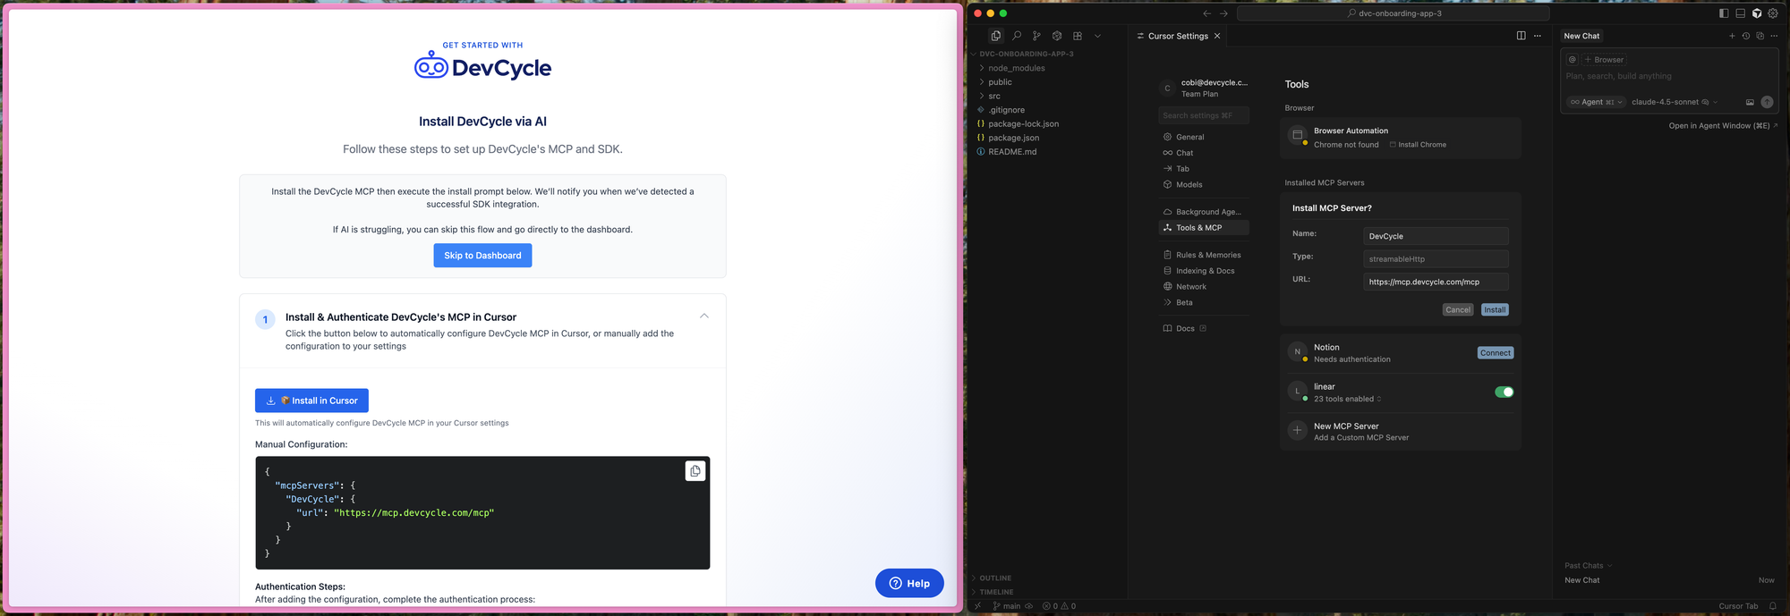Screen dimensions: 1790x616
Task: Toggle the linear MCP server switch
Action: 1504,392
